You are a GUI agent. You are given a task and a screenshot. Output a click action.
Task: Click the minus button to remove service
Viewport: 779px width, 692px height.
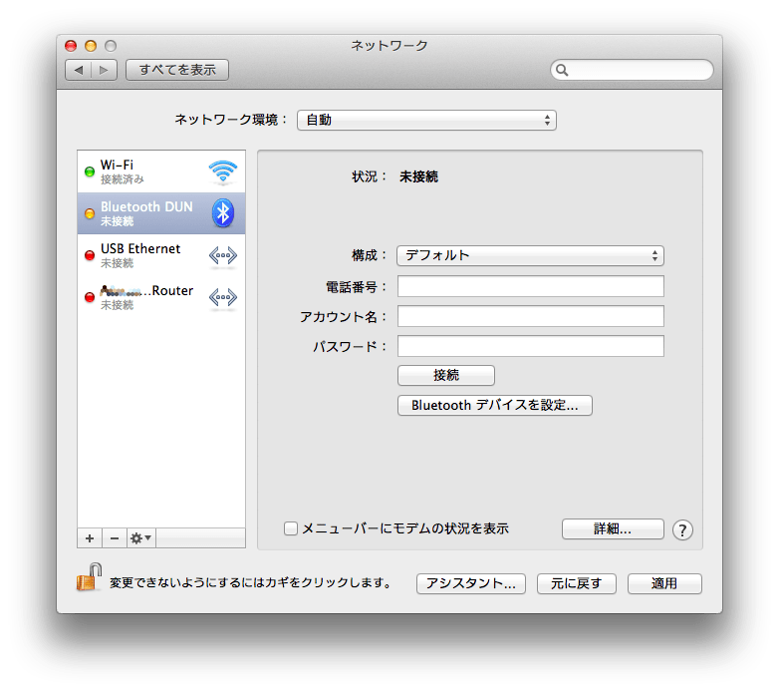pyautogui.click(x=114, y=537)
